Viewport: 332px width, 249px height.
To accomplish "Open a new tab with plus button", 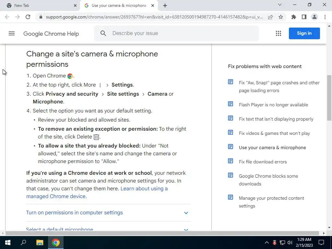I will point(165,6).
